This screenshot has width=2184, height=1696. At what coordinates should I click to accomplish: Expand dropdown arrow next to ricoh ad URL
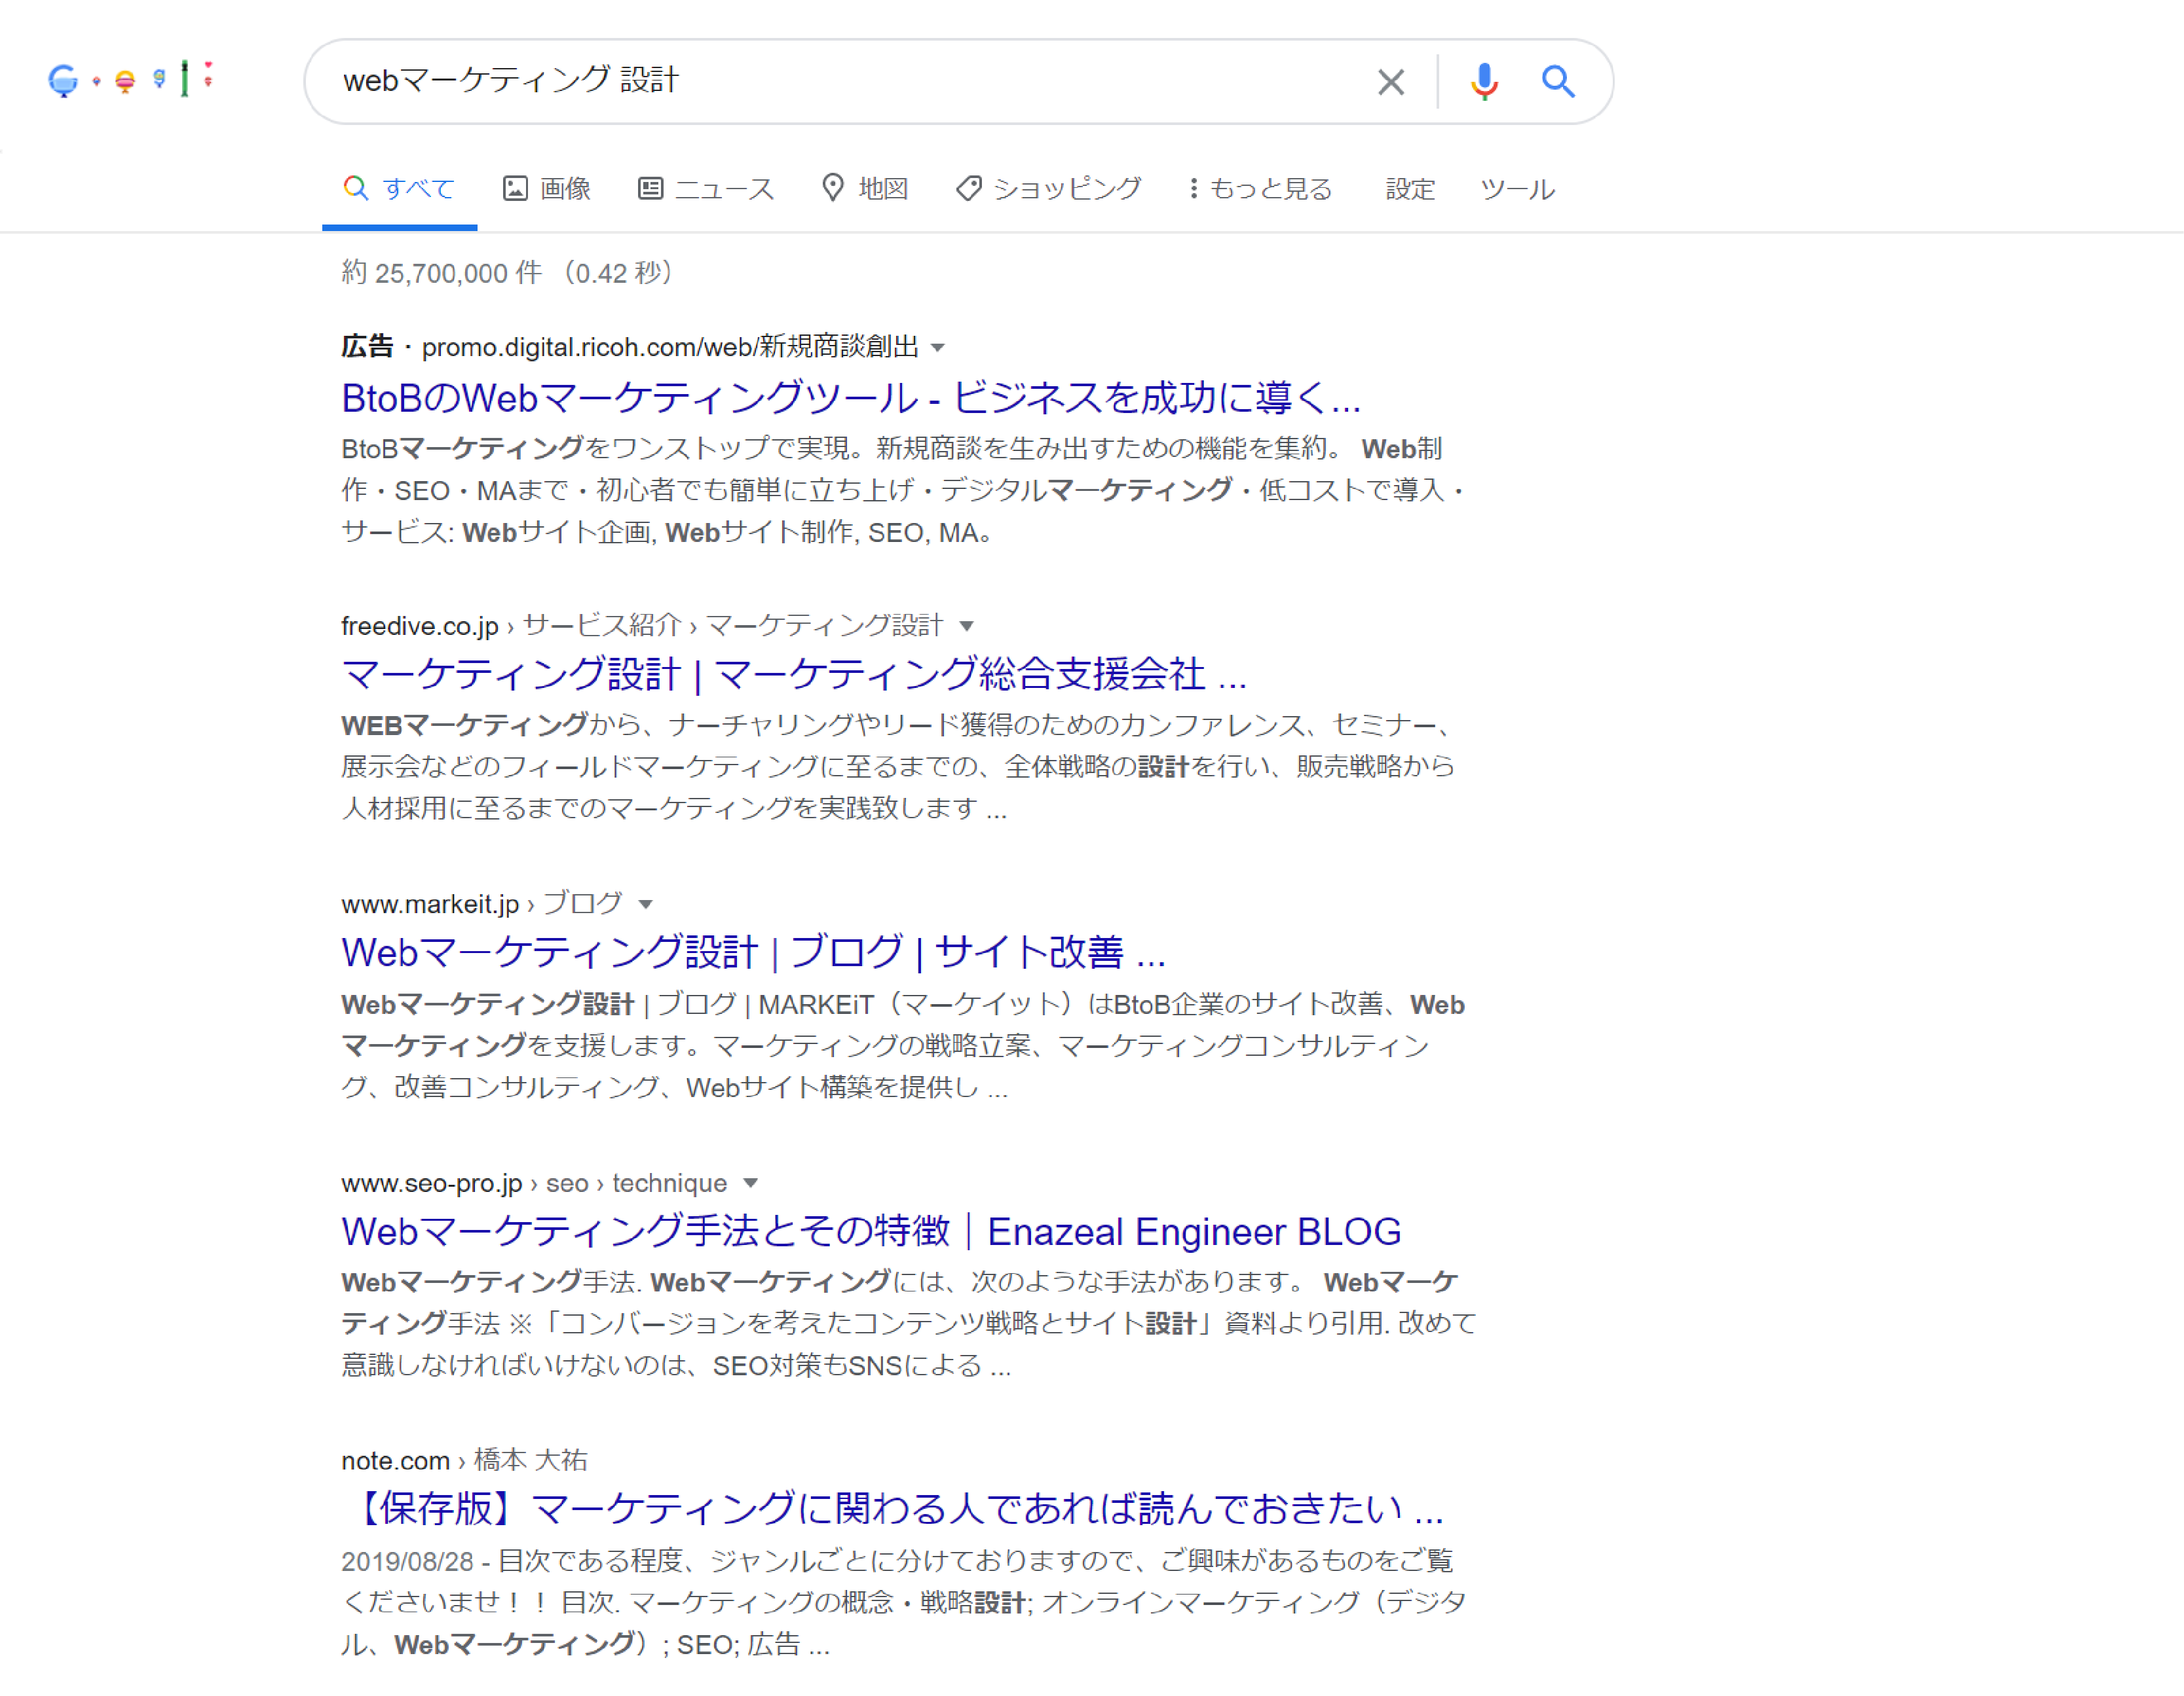(x=938, y=348)
